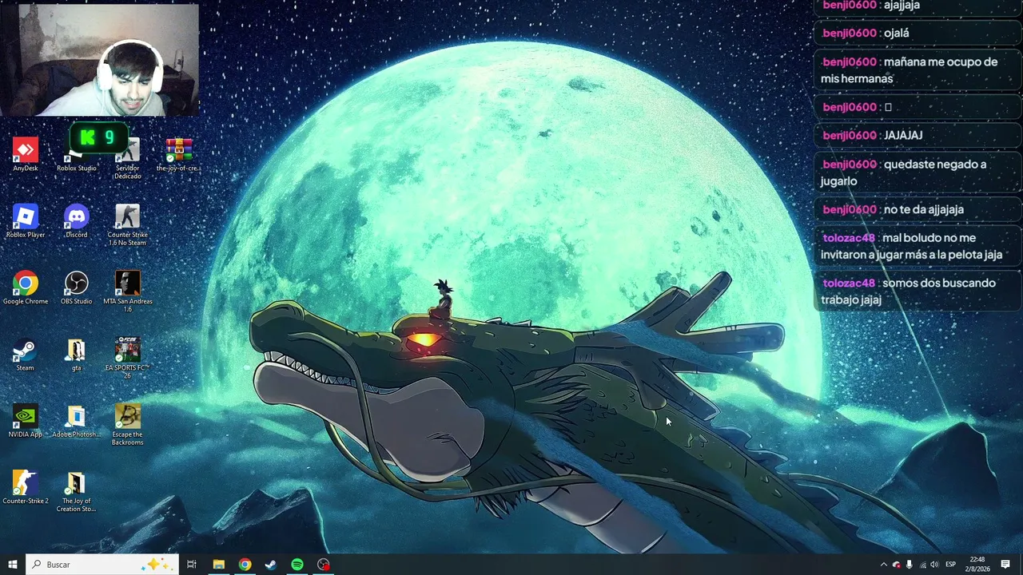Switch to OBS recording on the taskbar
Screen dimensions: 1023x575
click(x=324, y=565)
